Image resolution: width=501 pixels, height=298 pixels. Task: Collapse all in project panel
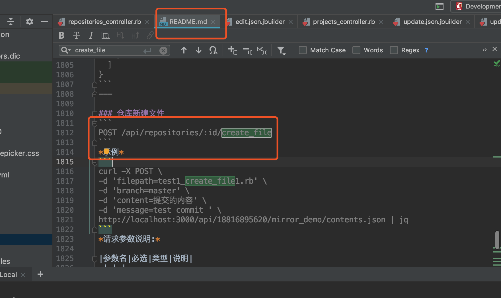click(x=11, y=22)
